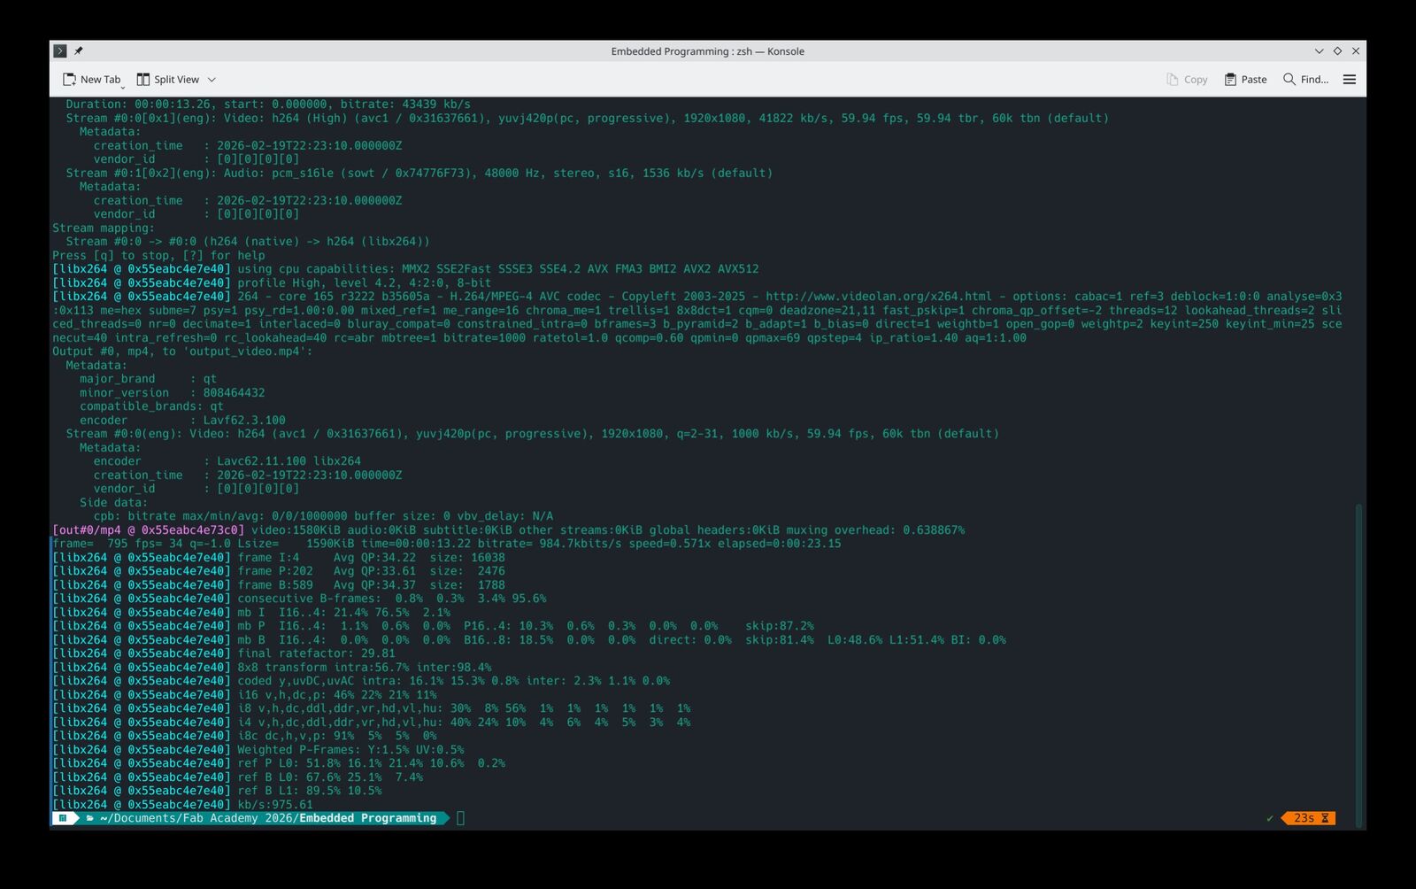Maximize the Konsole window
The image size is (1416, 889).
point(1337,51)
